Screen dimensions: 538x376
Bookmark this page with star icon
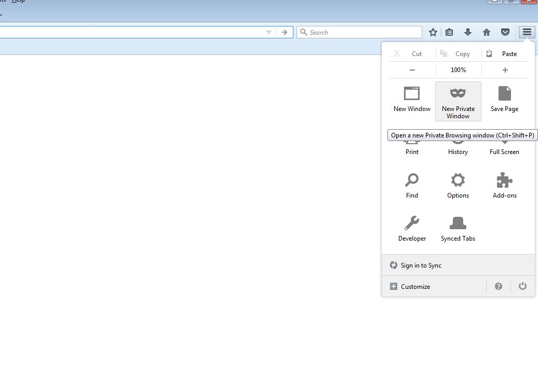click(433, 32)
